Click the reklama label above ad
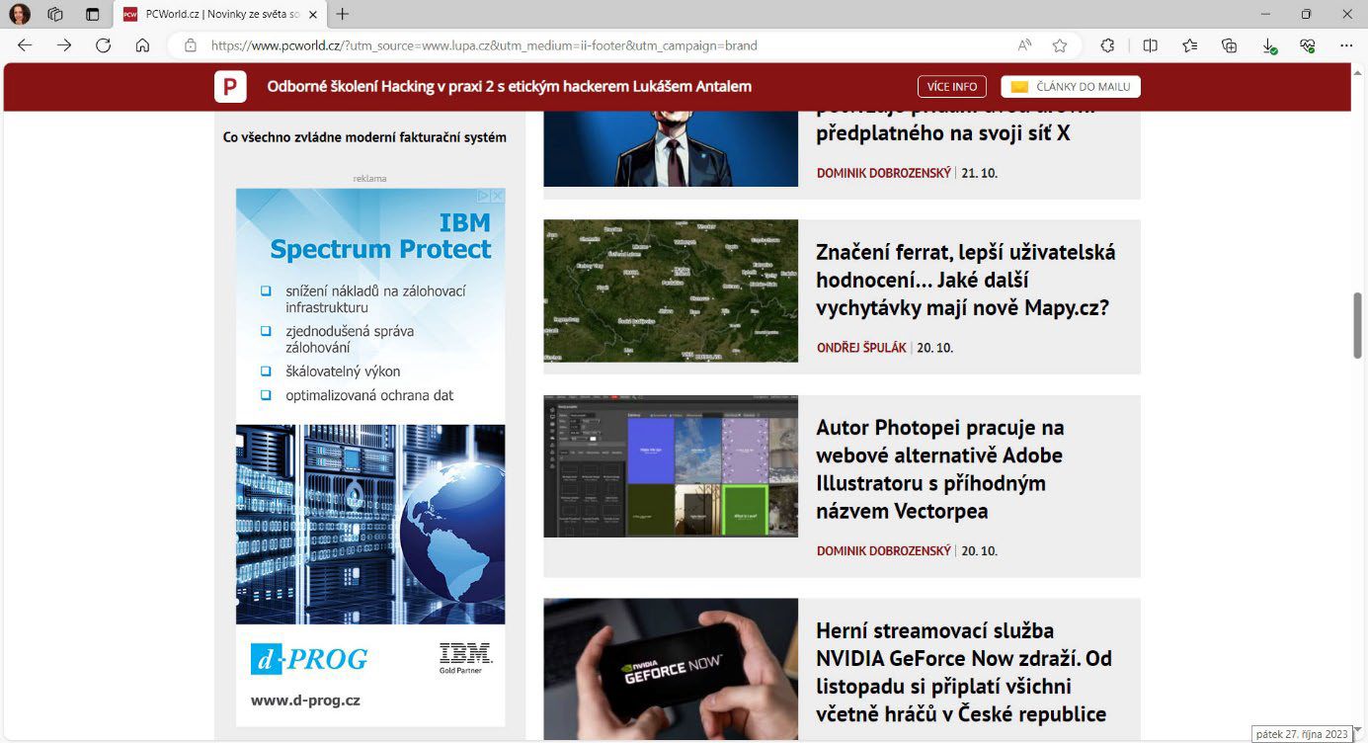 coord(369,179)
